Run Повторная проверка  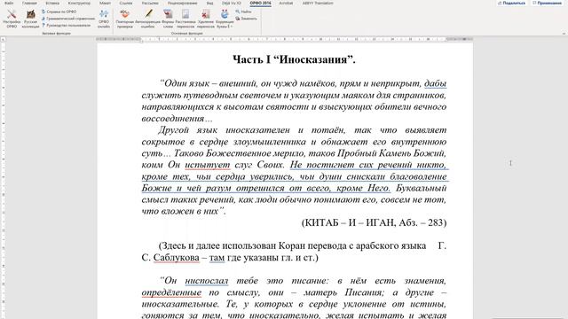[x=125, y=19]
